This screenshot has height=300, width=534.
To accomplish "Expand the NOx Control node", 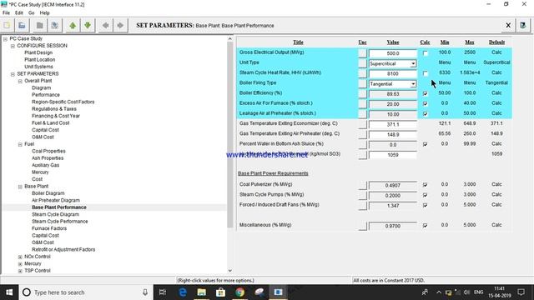I will (x=20, y=257).
